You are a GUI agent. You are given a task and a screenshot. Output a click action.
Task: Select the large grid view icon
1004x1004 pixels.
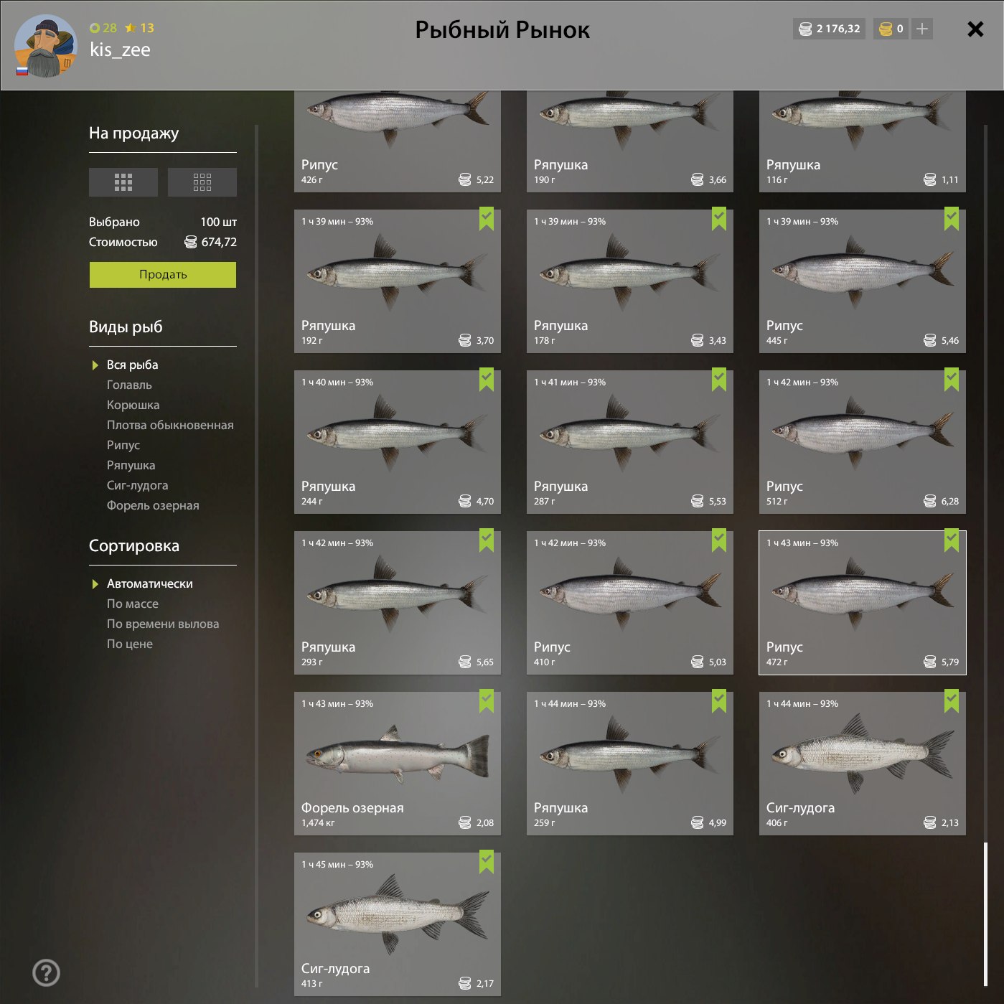click(x=123, y=182)
